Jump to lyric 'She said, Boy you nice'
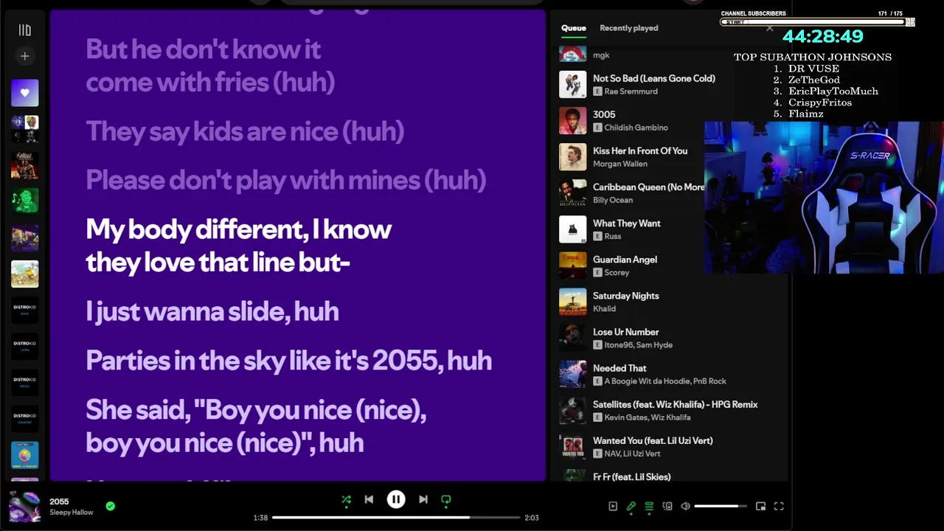 [256, 426]
